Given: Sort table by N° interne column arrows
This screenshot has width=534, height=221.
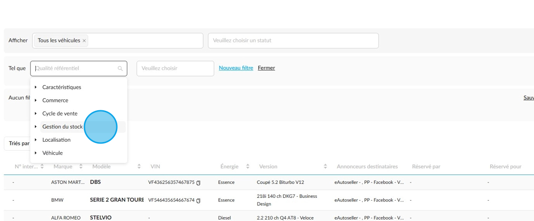Looking at the screenshot, I should tap(42, 167).
